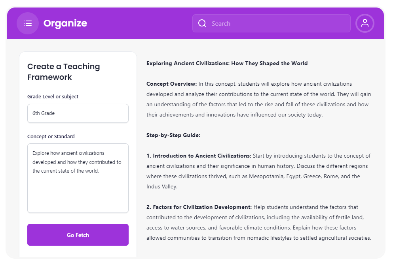Click Factors for Civilization Development step heading

pos(199,207)
